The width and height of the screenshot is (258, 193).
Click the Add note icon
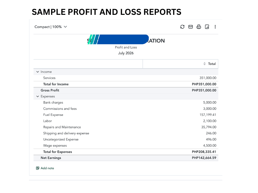pyautogui.click(x=38, y=168)
